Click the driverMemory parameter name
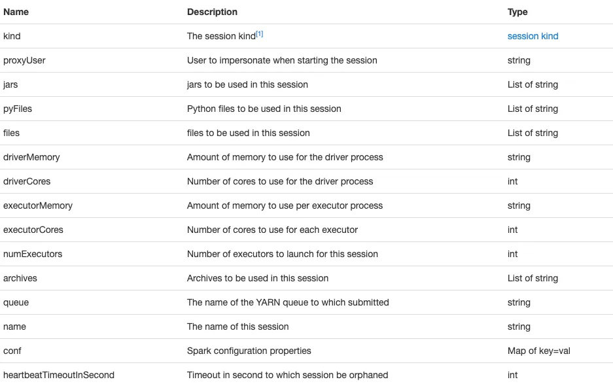613x386 pixels. (x=31, y=157)
